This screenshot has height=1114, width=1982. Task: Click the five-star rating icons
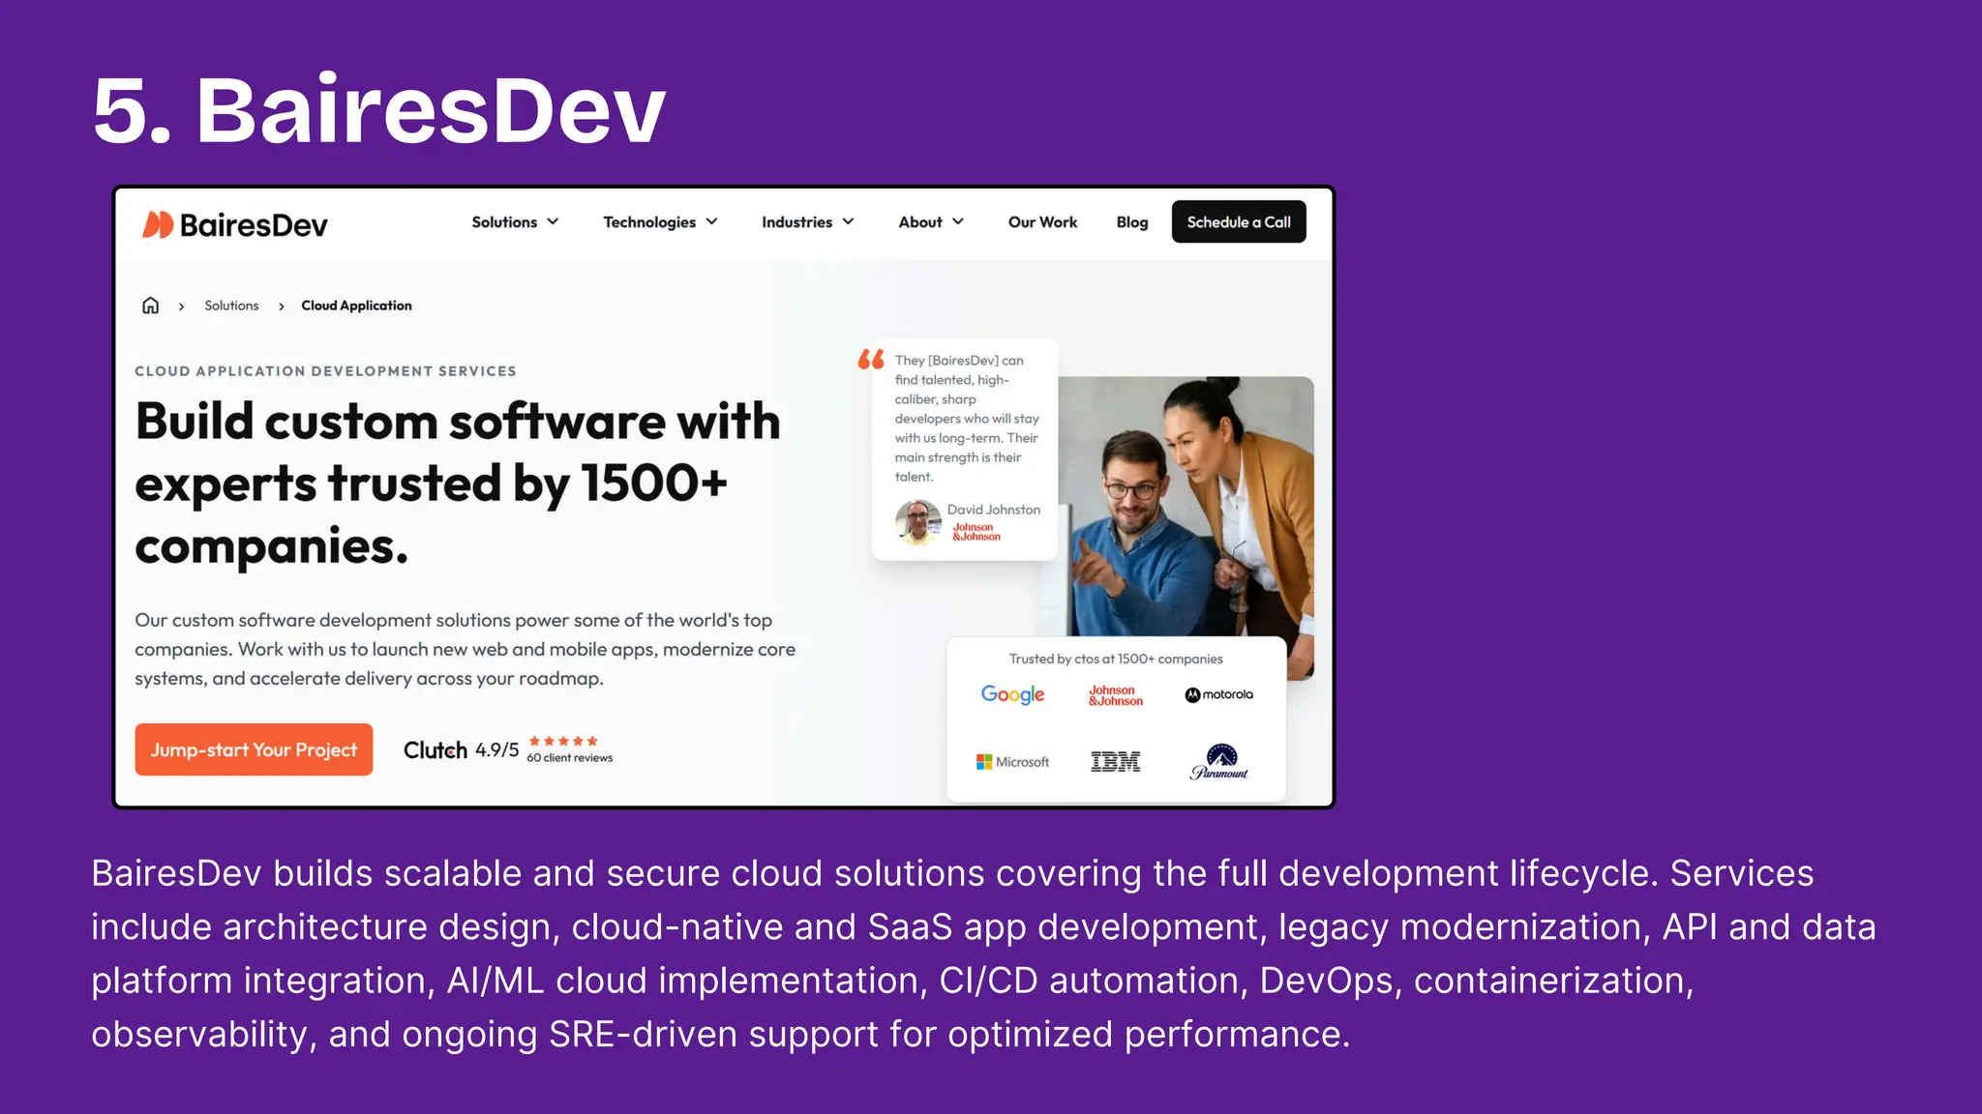coord(563,741)
